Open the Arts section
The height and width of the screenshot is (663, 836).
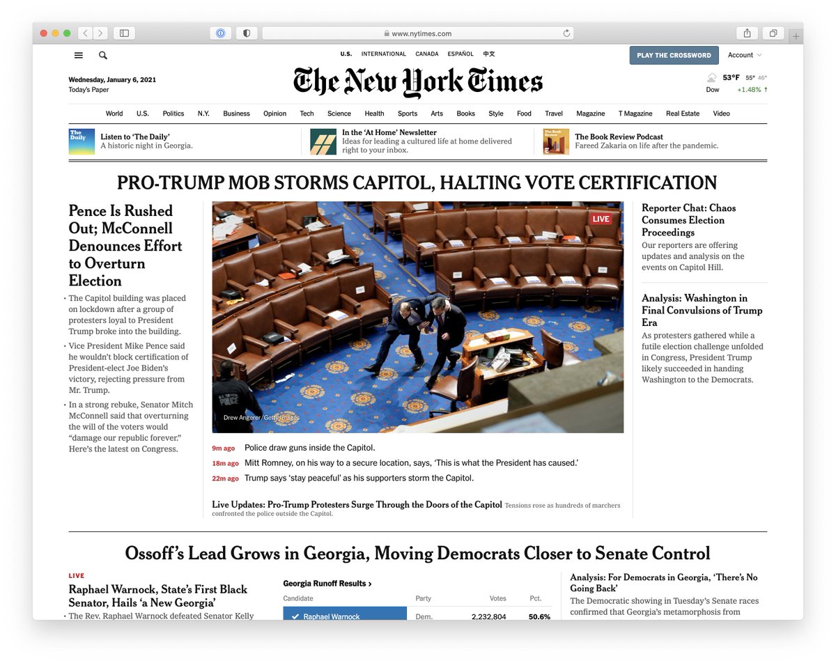pyautogui.click(x=437, y=114)
